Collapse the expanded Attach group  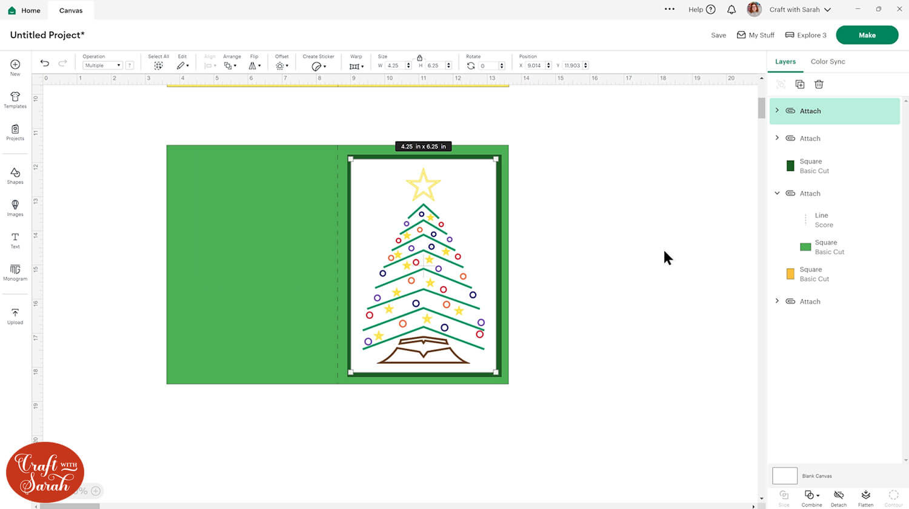(x=777, y=194)
